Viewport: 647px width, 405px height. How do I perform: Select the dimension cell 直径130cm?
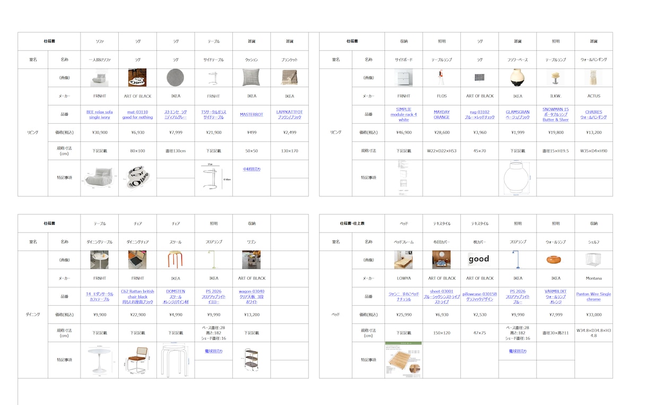(176, 151)
